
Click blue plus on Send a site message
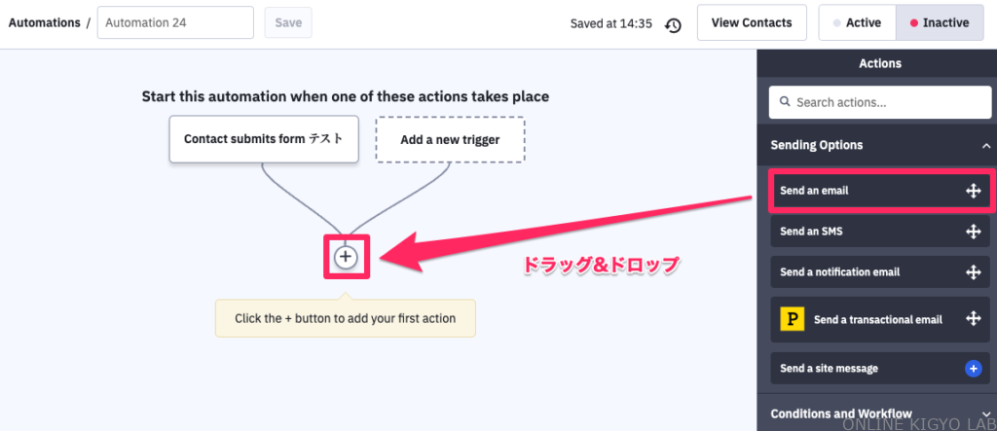[x=973, y=368]
